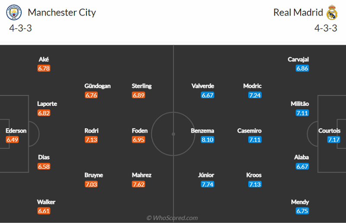346x223 pixels.
Task: Select Modric's 7.24 rating badge
Action: point(255,95)
